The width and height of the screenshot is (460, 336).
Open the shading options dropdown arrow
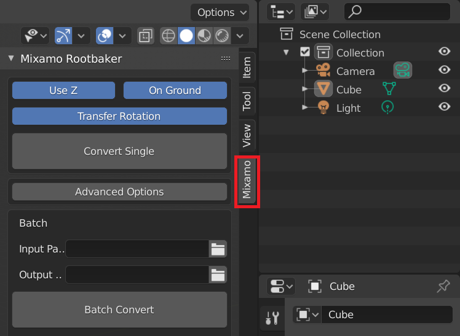[x=240, y=36]
